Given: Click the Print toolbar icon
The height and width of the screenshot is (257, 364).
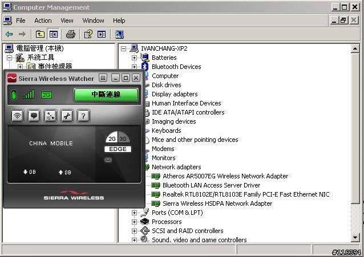Looking at the screenshot, I should pos(71,34).
